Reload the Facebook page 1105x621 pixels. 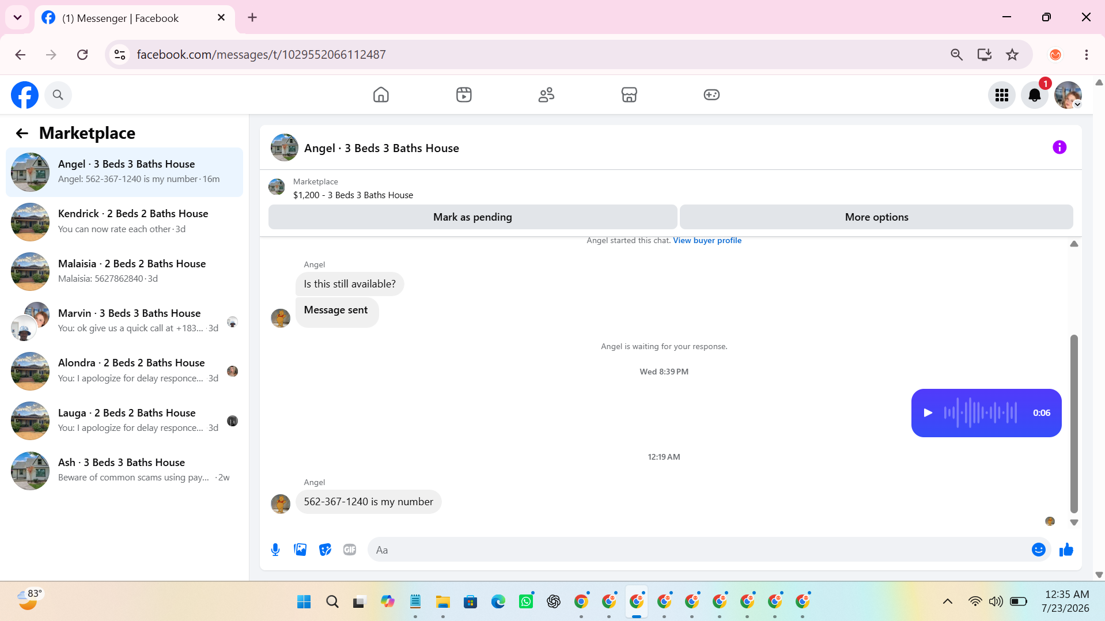(82, 55)
